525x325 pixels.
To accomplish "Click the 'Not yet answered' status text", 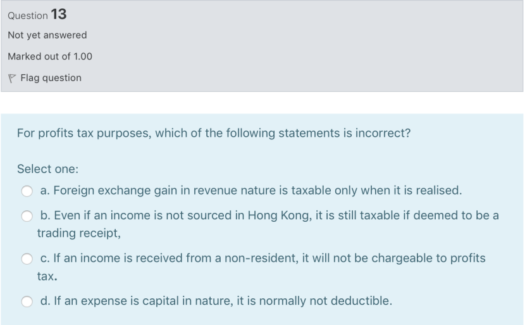I will [x=47, y=35].
